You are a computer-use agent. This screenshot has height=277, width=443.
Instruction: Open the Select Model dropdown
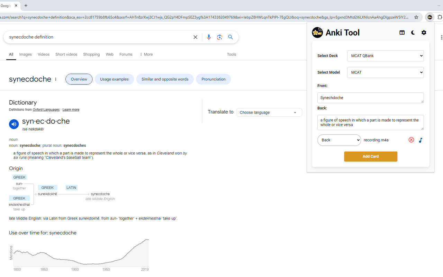tap(385, 72)
